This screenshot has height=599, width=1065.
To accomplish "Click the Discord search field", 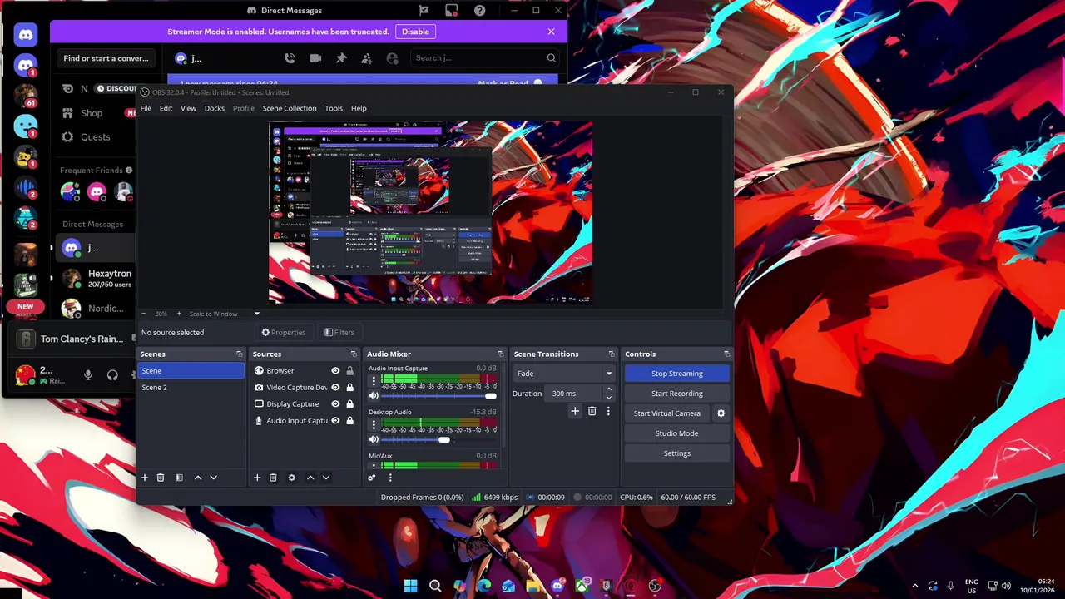I will click(486, 58).
